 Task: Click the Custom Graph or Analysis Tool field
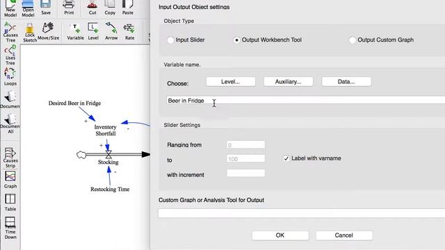click(301, 213)
